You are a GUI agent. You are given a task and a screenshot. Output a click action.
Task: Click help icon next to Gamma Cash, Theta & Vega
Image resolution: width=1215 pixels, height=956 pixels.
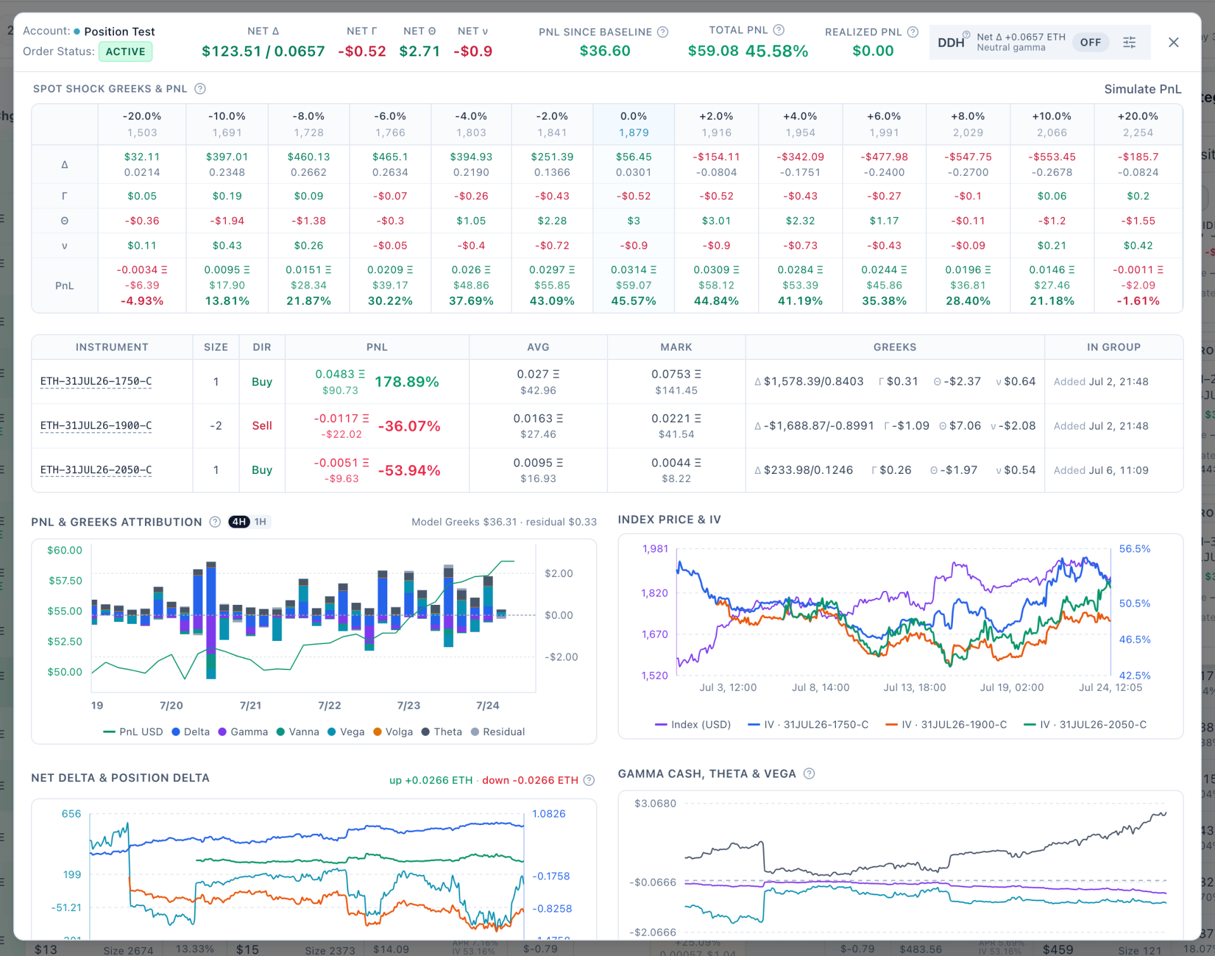809,774
